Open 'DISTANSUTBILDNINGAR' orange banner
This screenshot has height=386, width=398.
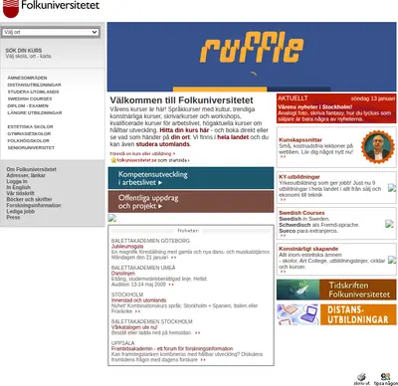click(336, 314)
